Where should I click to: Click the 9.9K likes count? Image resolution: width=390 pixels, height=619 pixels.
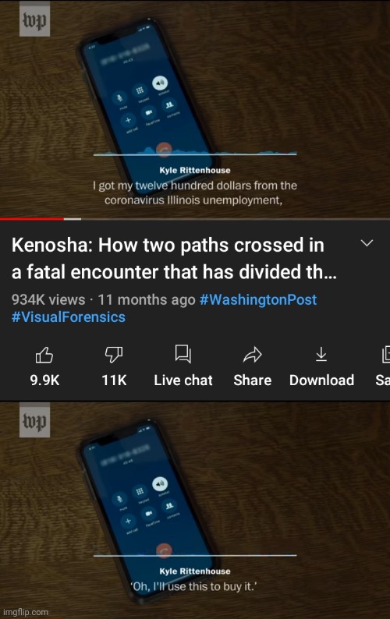44,380
